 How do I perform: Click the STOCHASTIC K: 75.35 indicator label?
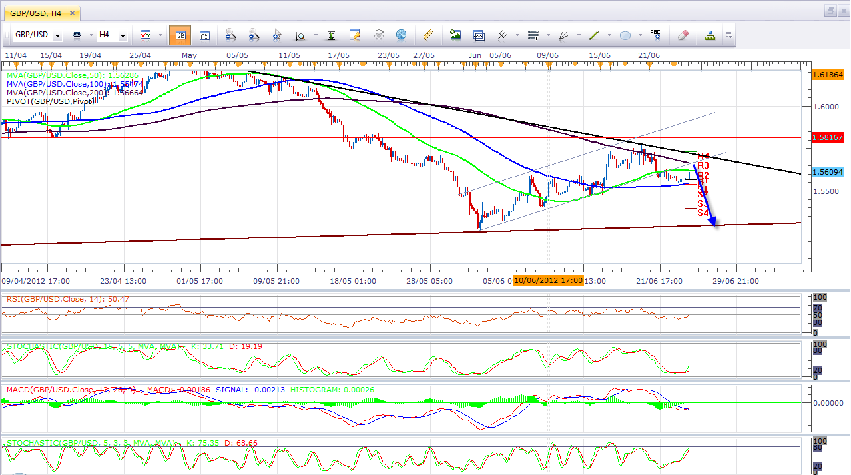[132, 442]
